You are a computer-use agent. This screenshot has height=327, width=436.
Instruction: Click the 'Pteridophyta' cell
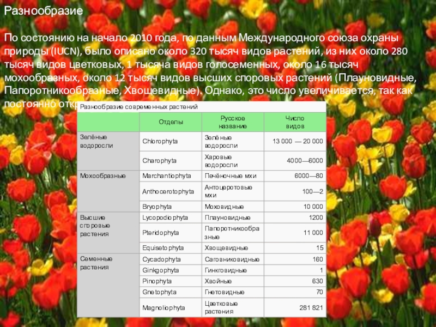coord(160,233)
